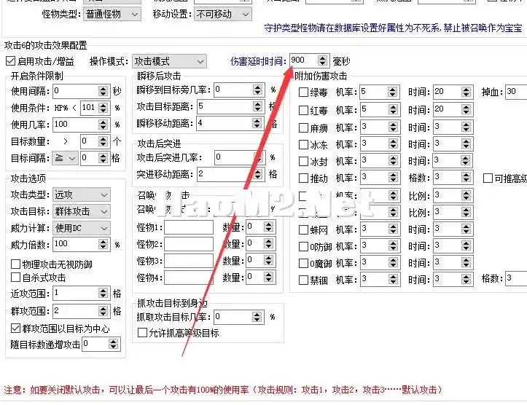527x405 pixels.
Task: Click 怪物4 数量 stepper arrows
Action: tap(268, 277)
